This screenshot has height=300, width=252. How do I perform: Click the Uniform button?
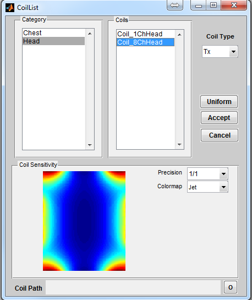tap(219, 102)
